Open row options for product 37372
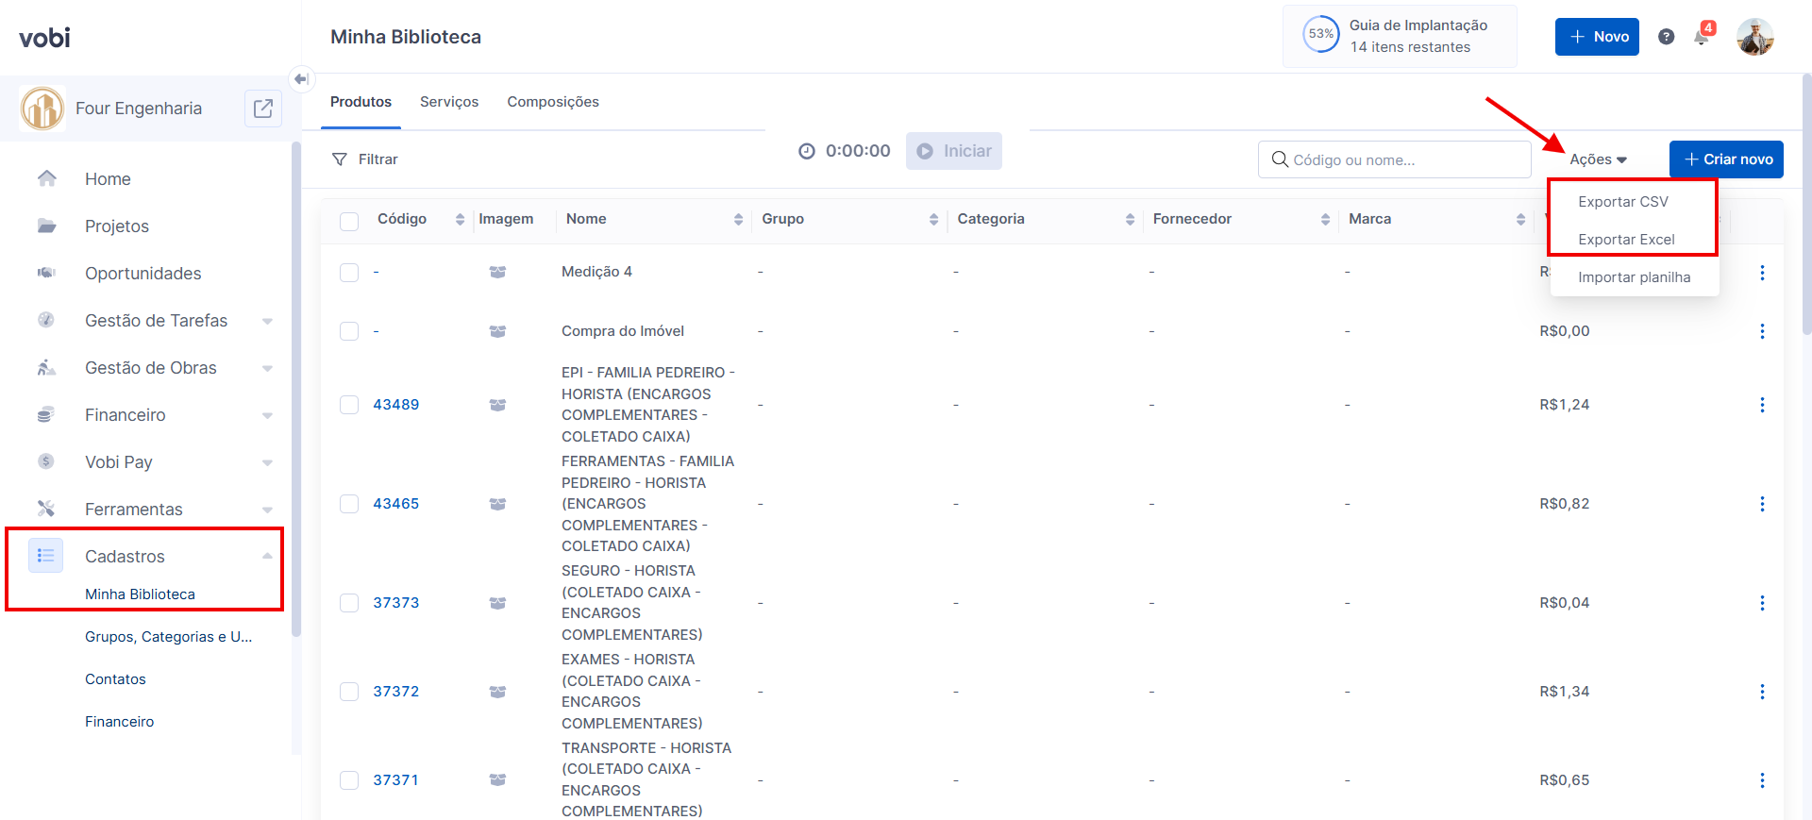This screenshot has width=1812, height=820. tap(1762, 692)
